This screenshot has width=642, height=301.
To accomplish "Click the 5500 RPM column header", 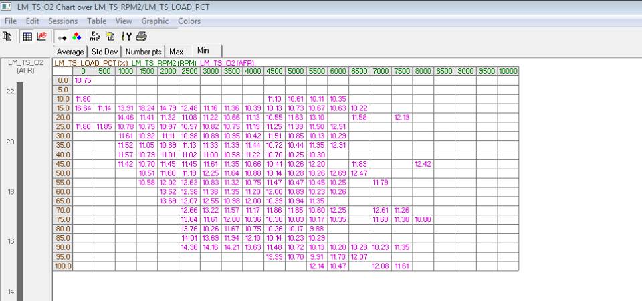I will [x=317, y=72].
